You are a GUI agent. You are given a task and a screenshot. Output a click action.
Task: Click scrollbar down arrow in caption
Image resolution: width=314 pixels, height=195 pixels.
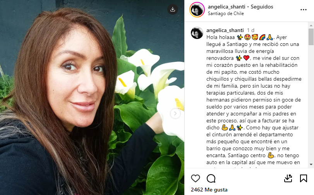click(x=311, y=164)
